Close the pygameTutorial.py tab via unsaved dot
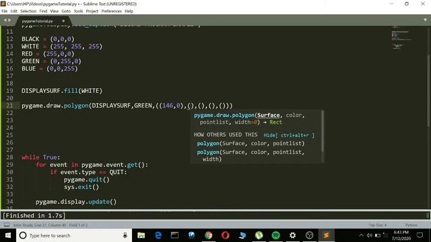Screen dimensions: 431x242 [x=63, y=21]
